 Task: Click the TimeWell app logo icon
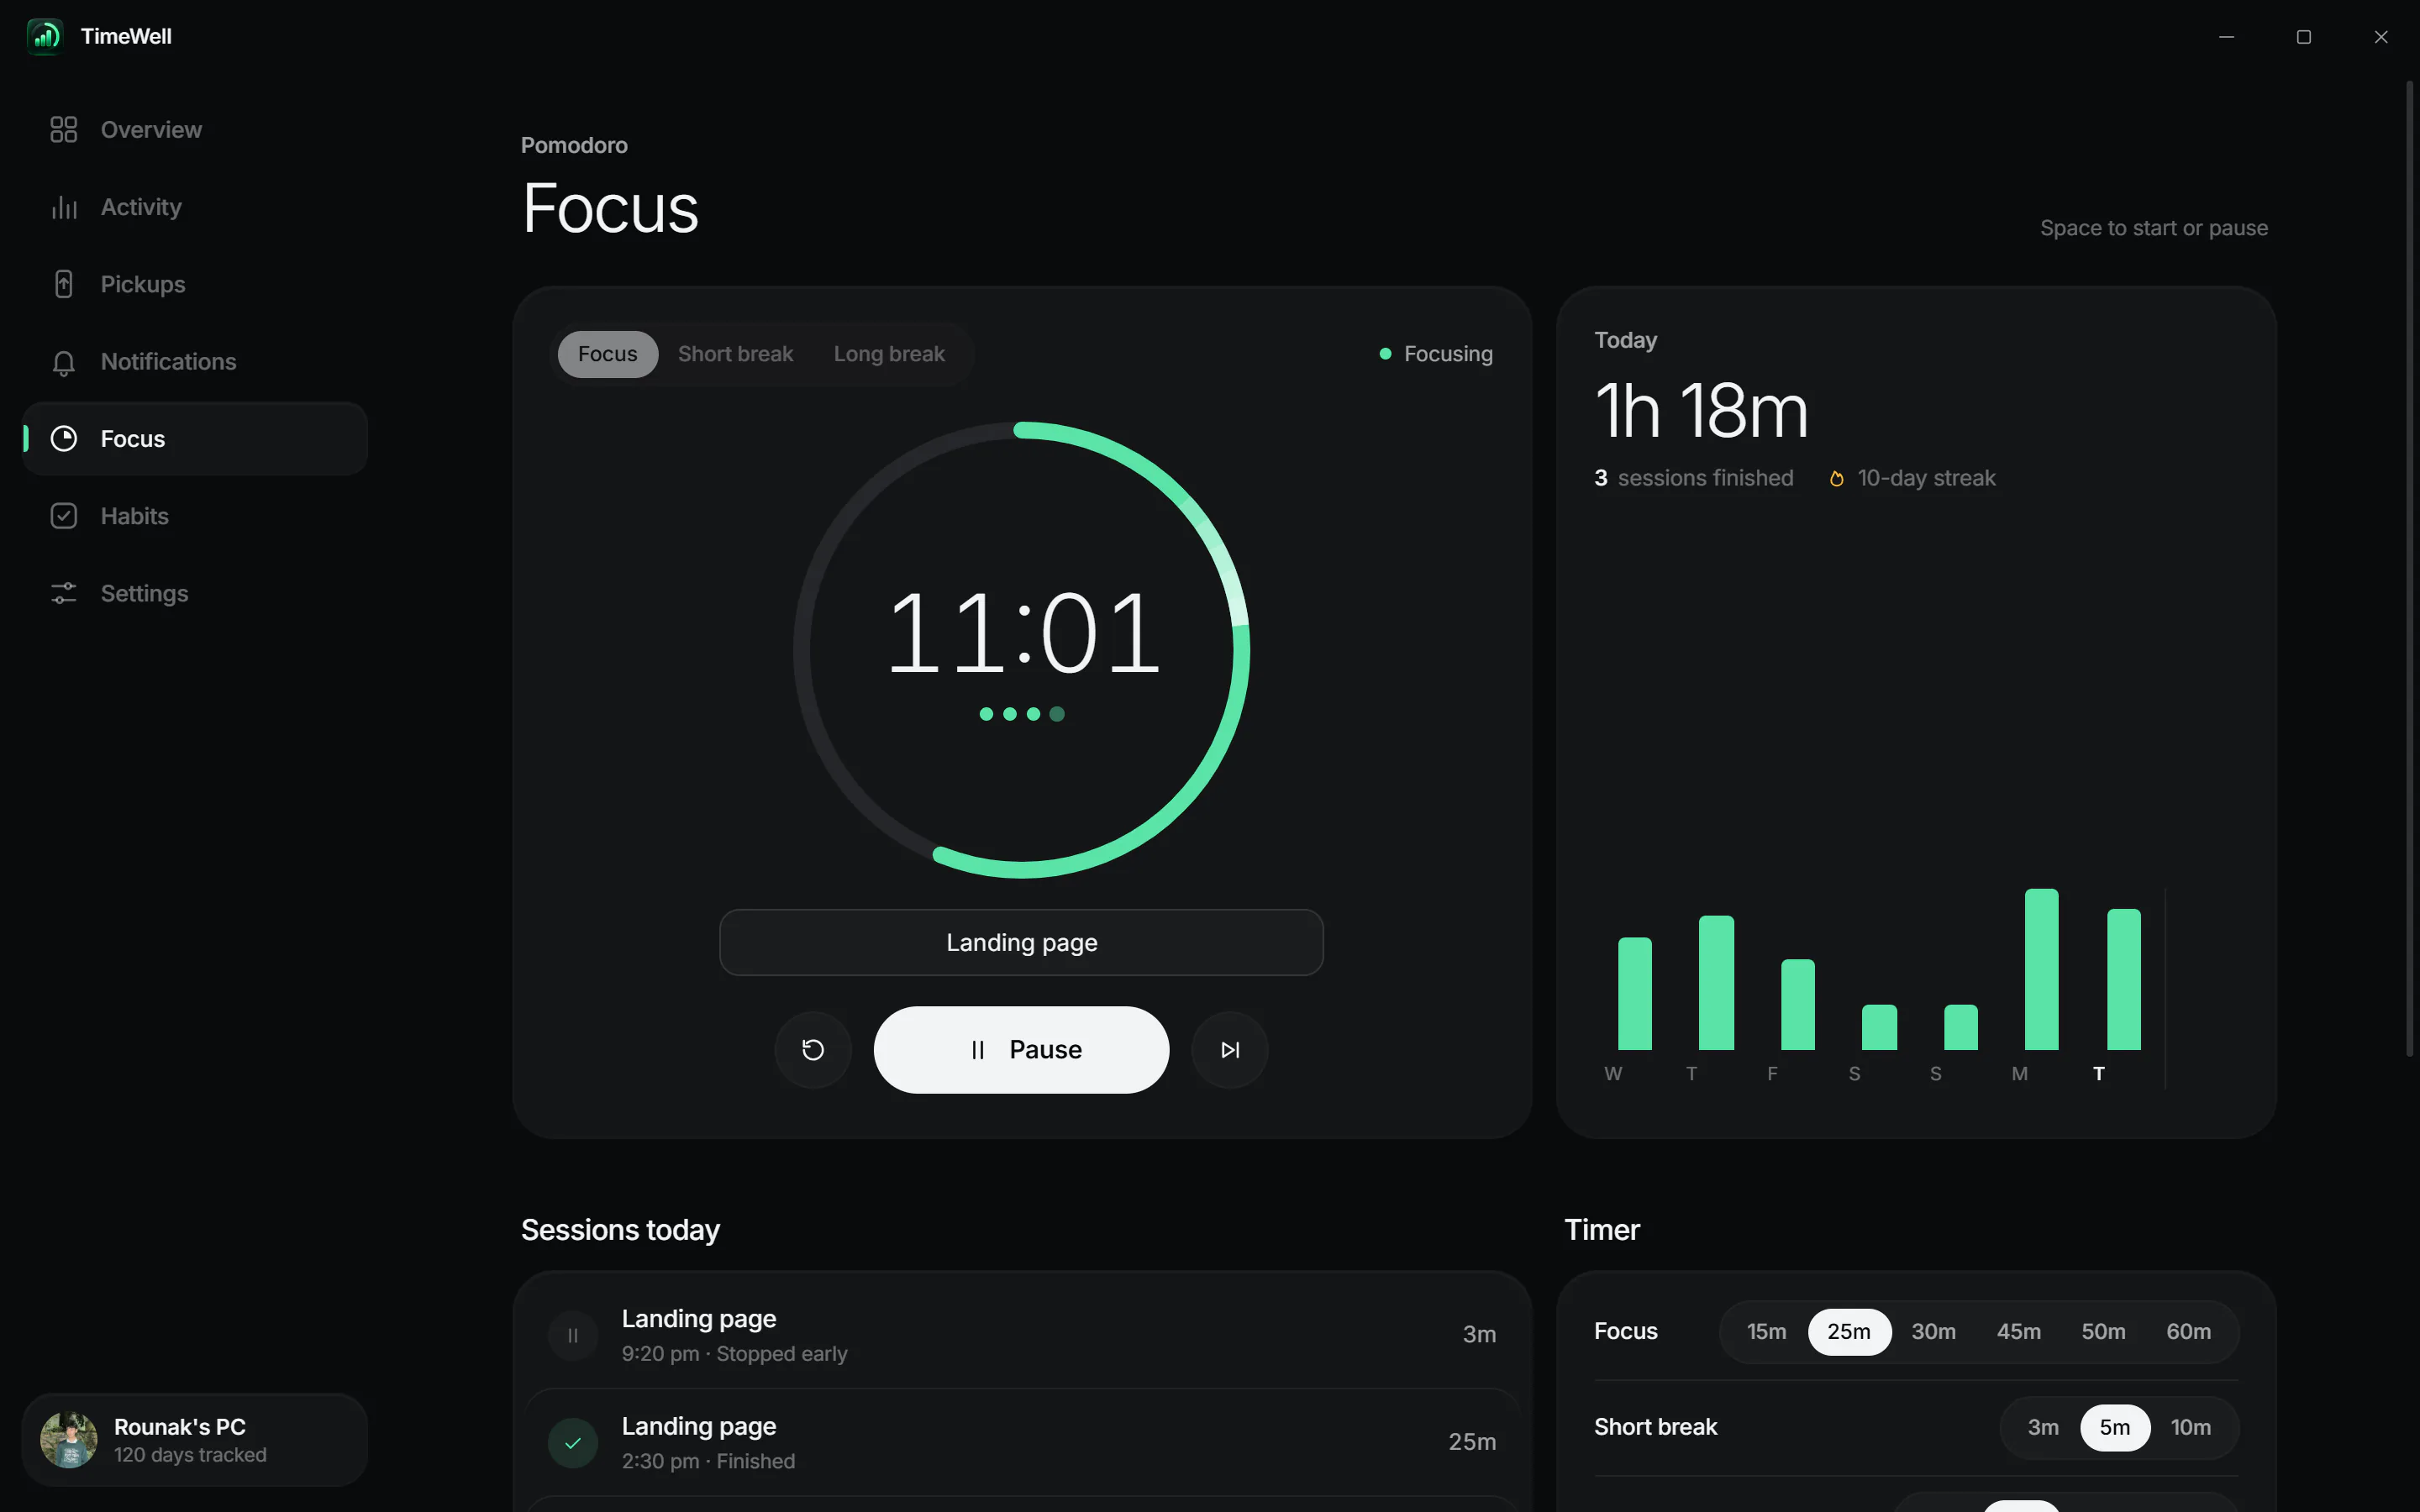pos(45,37)
